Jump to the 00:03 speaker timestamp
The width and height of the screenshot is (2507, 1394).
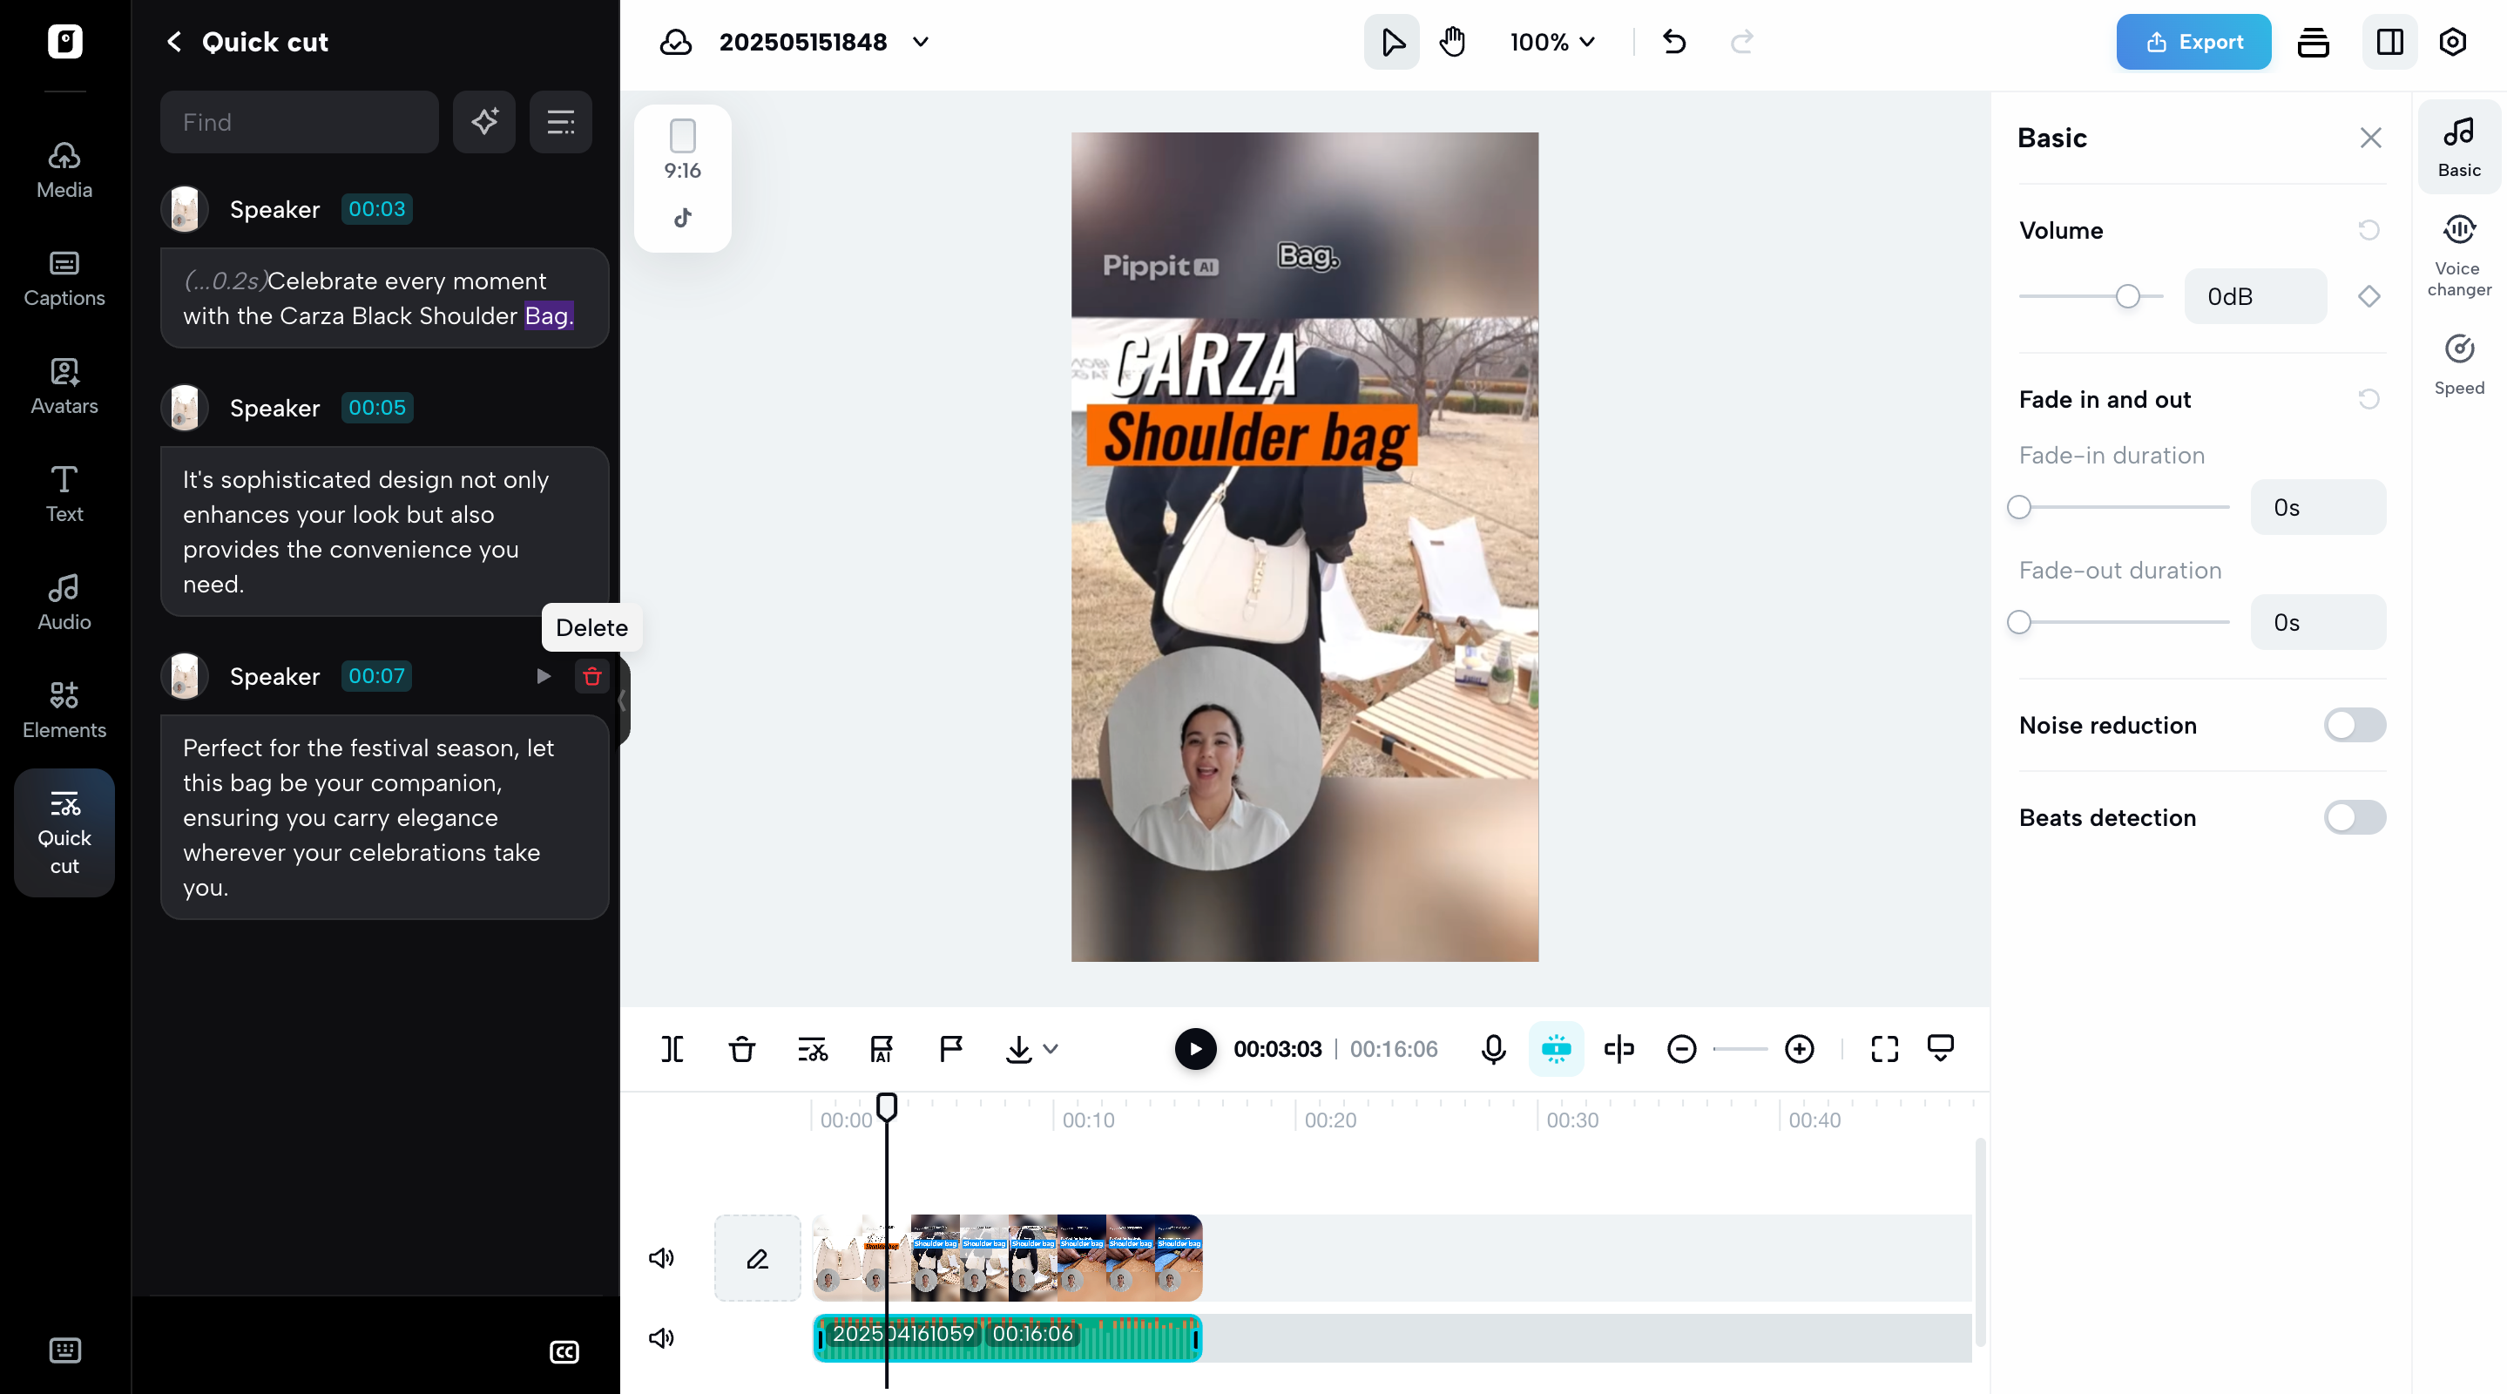376,209
